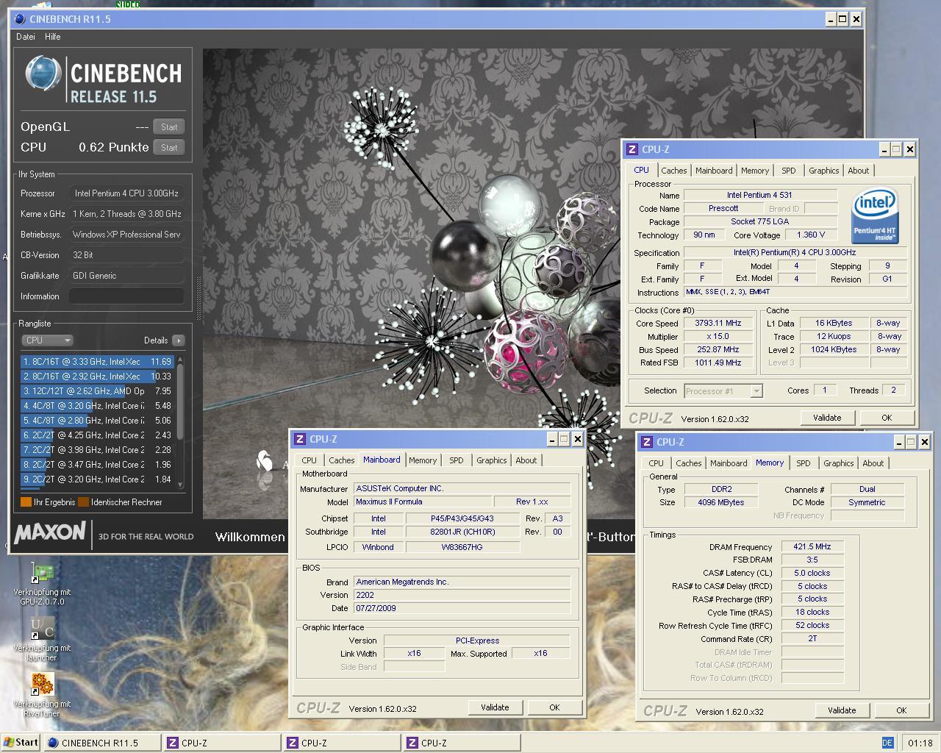Switch to CPU tab in Mainboard CPU-Z window
941x753 pixels.
309,460
